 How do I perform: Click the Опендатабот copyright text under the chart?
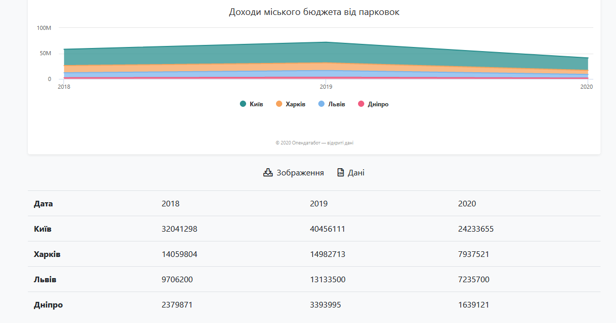(314, 143)
